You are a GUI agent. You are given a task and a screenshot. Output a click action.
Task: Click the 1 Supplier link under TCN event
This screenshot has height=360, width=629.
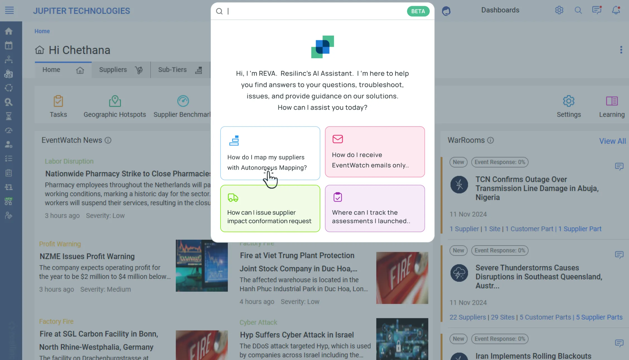coord(464,228)
